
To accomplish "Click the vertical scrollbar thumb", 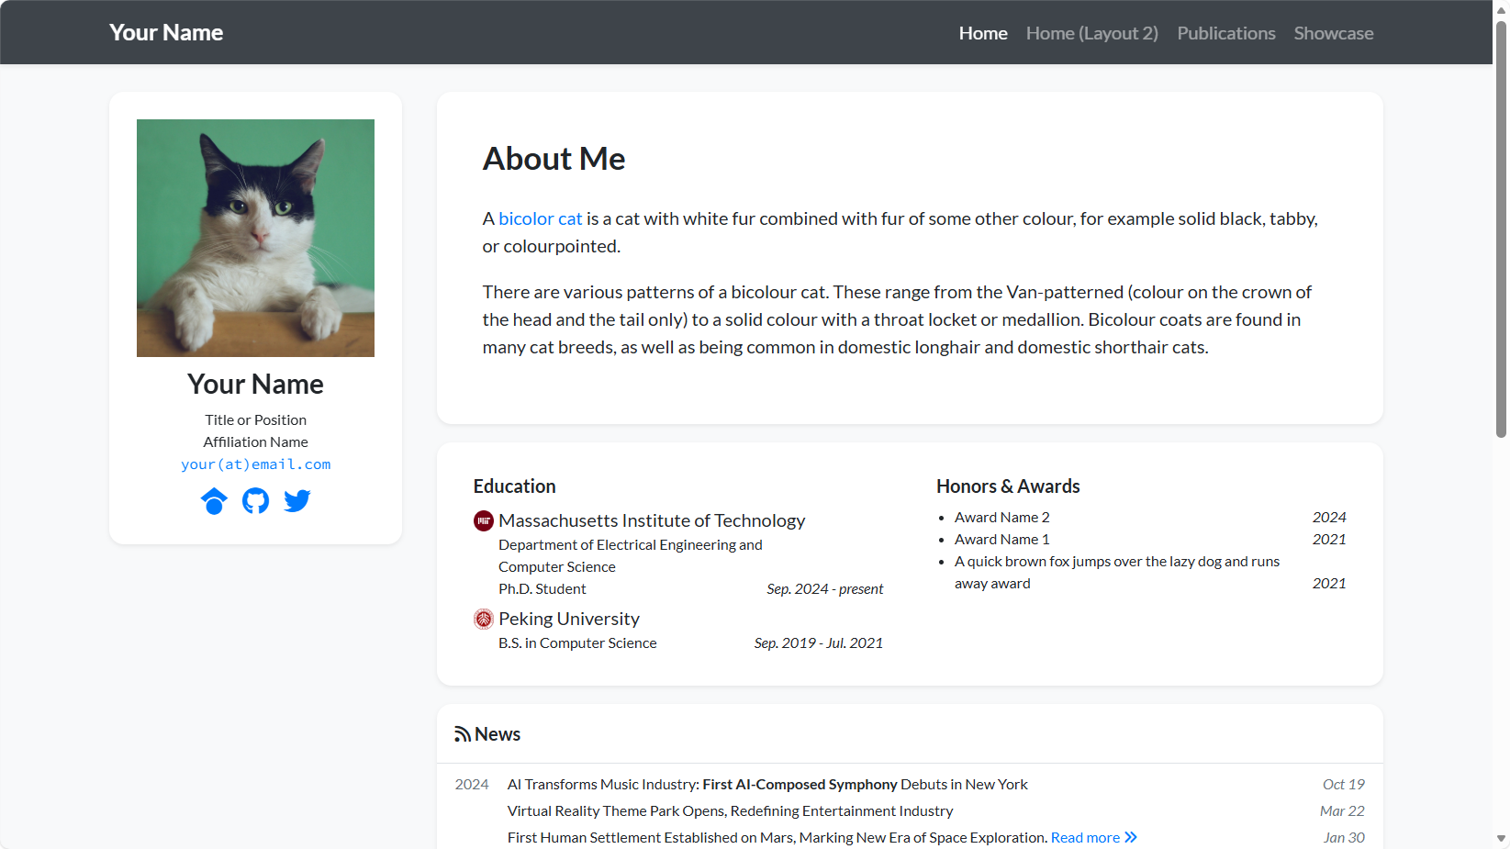I will click(x=1501, y=229).
